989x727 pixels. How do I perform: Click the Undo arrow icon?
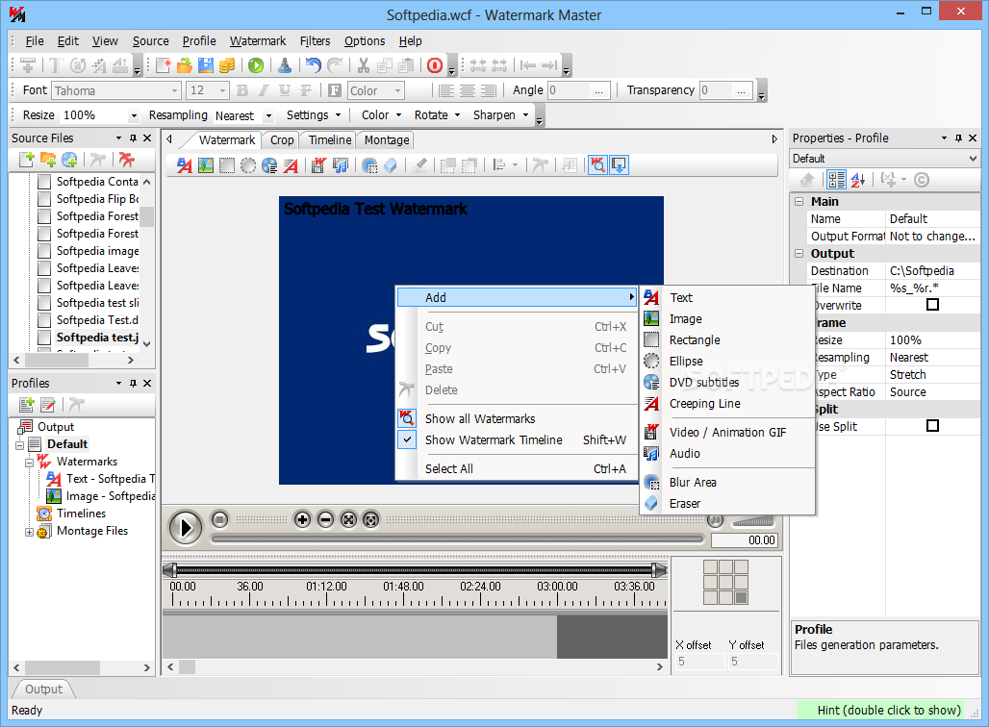(314, 65)
